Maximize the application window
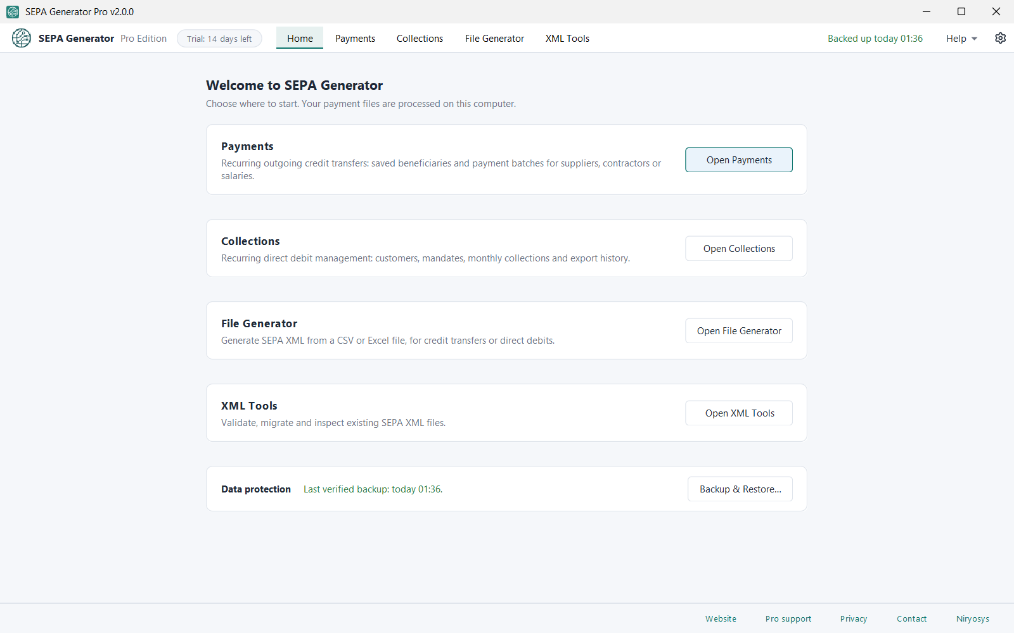Viewport: 1014px width, 633px height. 961,11
